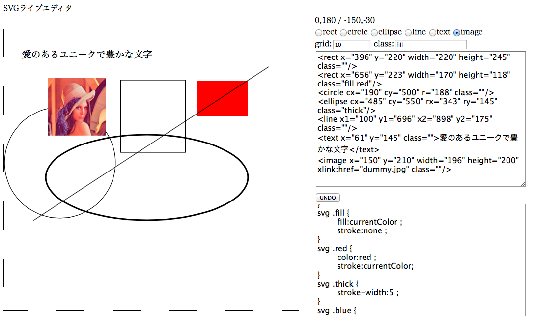Choose the ellipse shape option

[374, 33]
